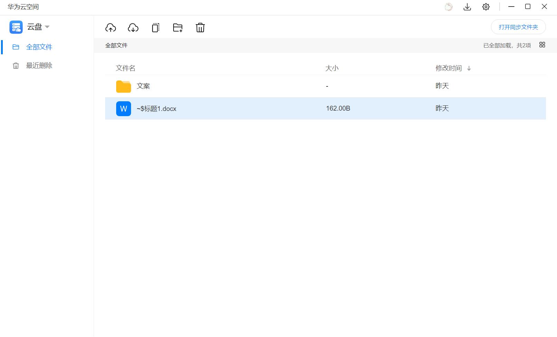Image resolution: width=557 pixels, height=337 pixels.
Task: Toggle sort order arrow beside 修改时间
Action: coord(469,68)
